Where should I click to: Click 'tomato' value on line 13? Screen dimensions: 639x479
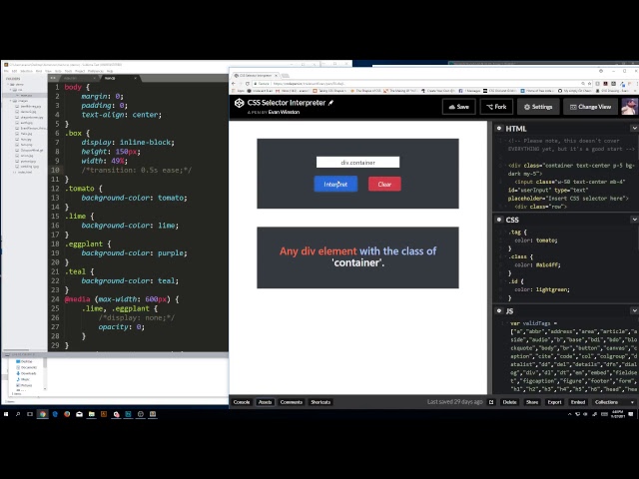(171, 198)
